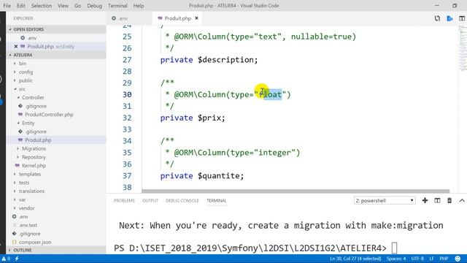Image resolution: width=467 pixels, height=263 pixels.
Task: Open .gitignore under Controller folder
Action: 56,106
